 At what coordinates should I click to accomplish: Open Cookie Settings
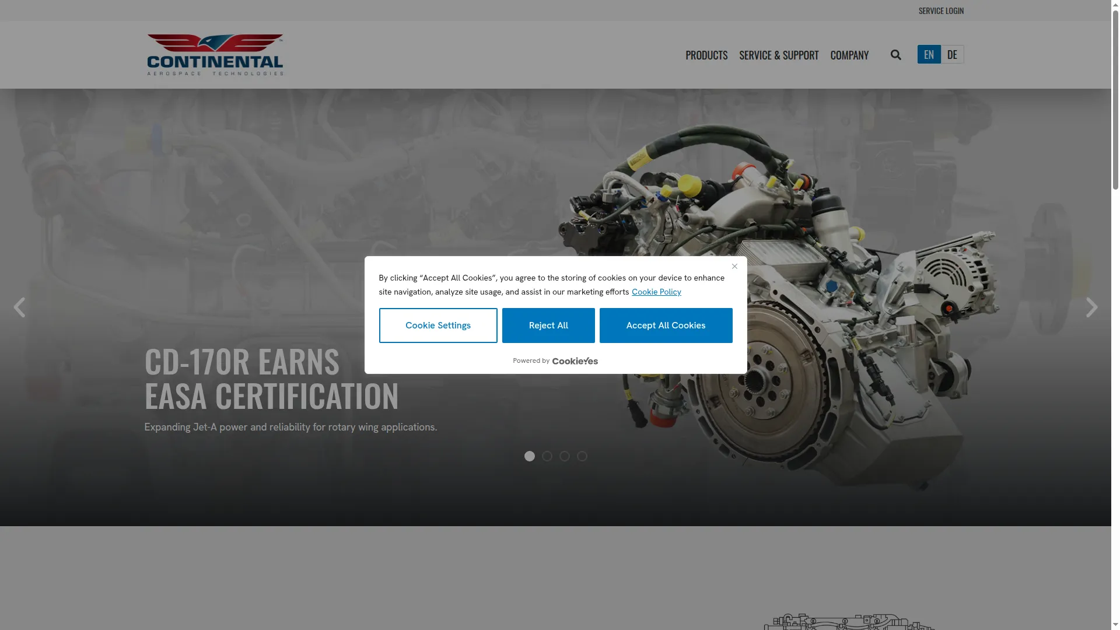pyautogui.click(x=438, y=325)
